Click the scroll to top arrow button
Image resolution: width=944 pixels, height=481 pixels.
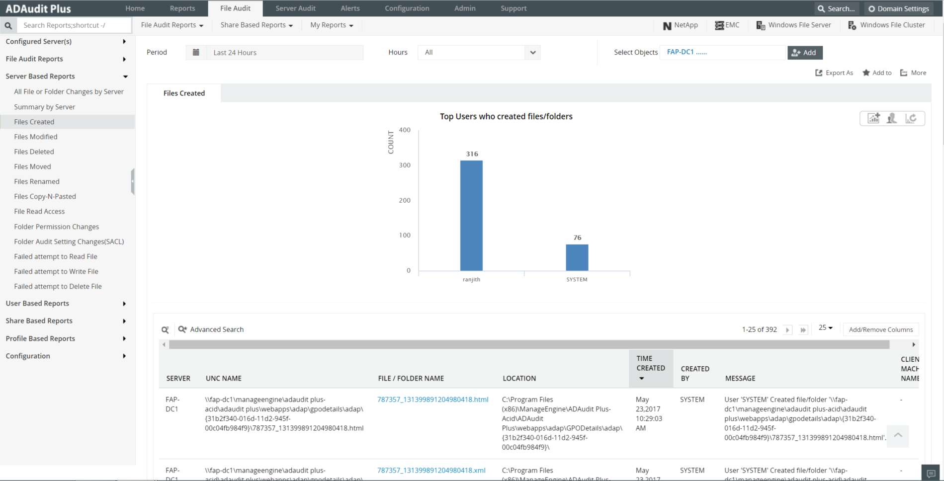click(x=898, y=435)
